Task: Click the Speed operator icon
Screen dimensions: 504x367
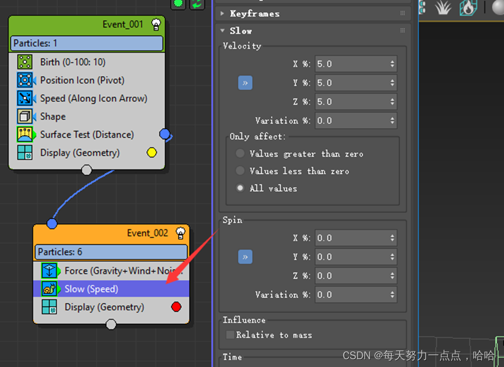Action: coord(24,98)
